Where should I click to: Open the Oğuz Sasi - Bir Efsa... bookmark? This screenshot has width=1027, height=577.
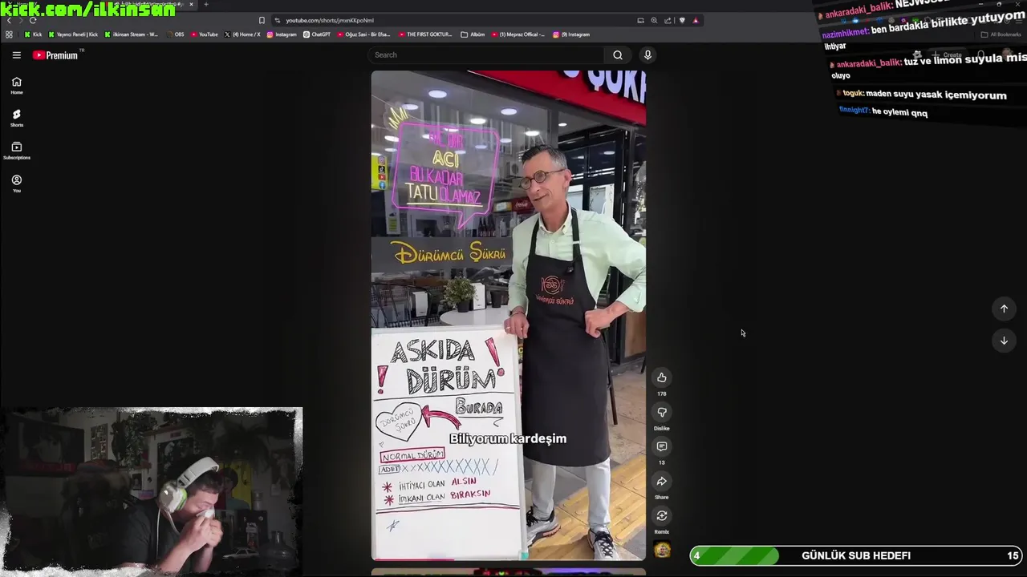pos(364,34)
